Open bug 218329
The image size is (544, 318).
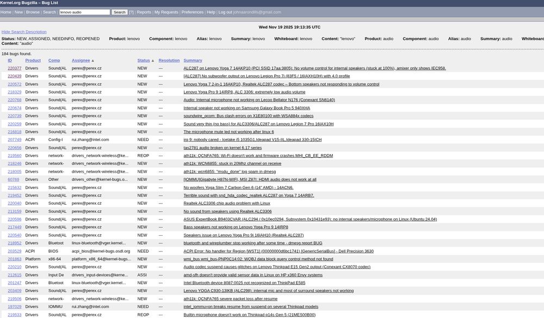15,92
